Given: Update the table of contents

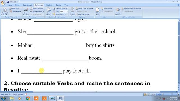Looking at the screenshot, I should coord(15,12).
